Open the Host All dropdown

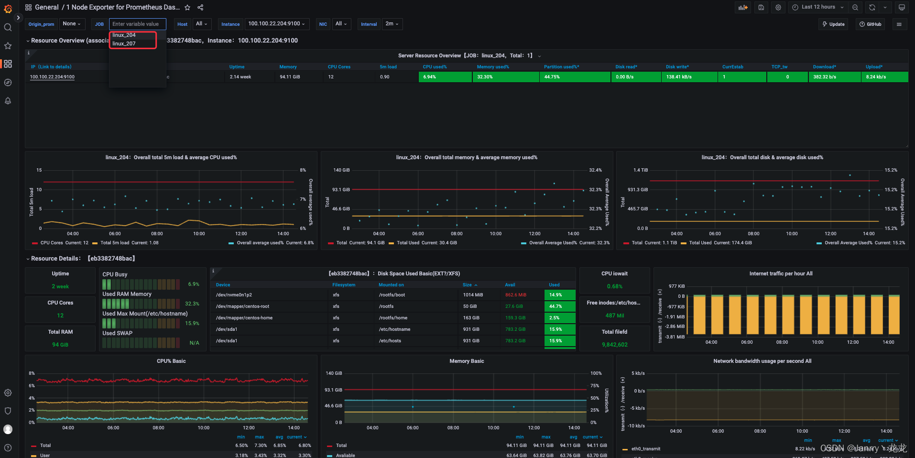[x=201, y=24]
